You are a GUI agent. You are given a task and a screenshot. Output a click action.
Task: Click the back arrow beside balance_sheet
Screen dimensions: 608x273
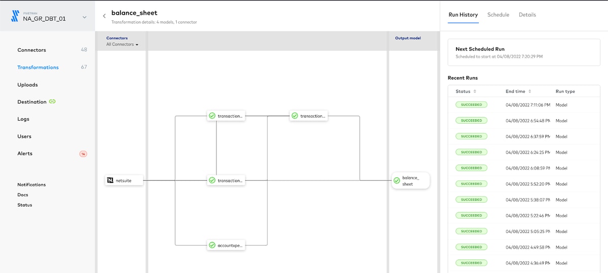click(104, 16)
